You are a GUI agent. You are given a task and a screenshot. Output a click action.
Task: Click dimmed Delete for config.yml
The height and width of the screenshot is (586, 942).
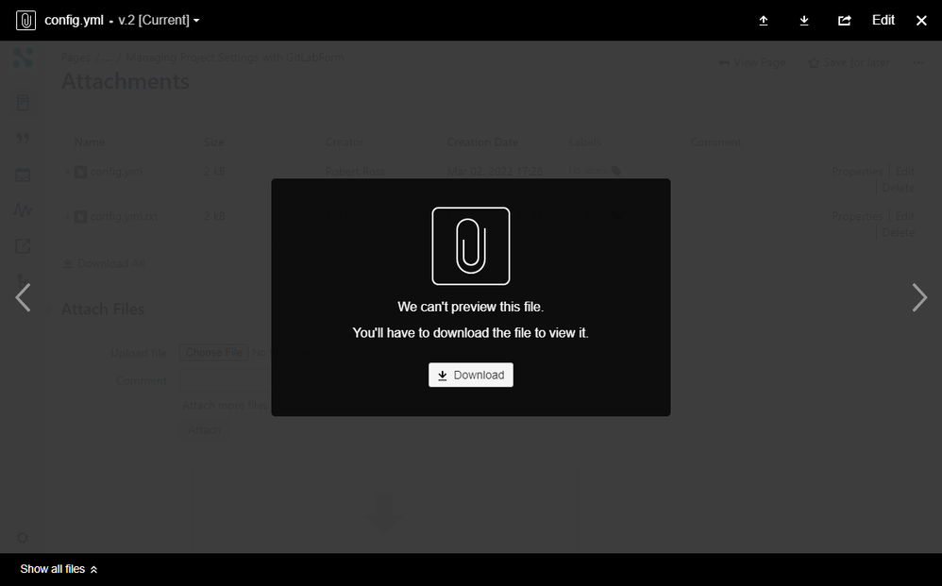899,188
